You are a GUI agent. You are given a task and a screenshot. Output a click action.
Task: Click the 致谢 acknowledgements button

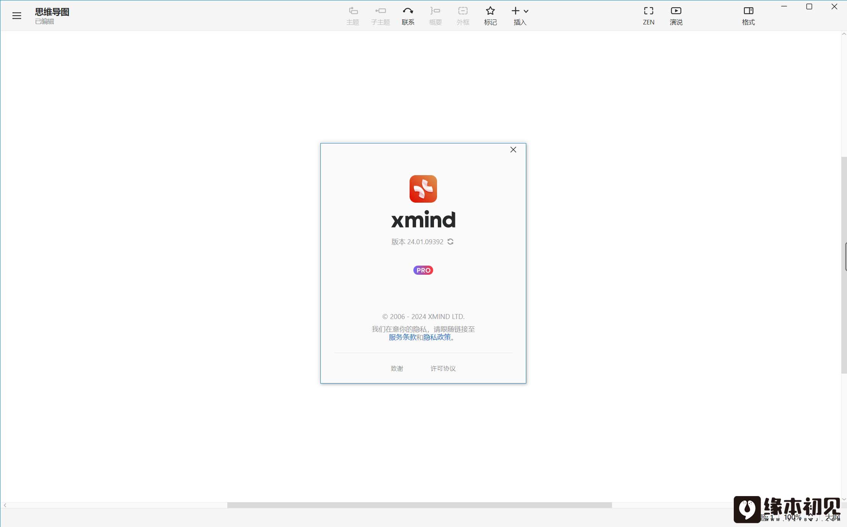(x=397, y=368)
